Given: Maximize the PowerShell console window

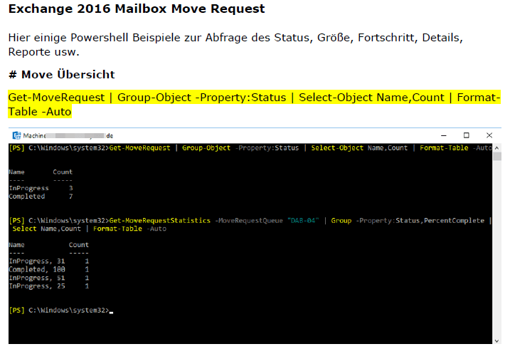Looking at the screenshot, I should 467,135.
